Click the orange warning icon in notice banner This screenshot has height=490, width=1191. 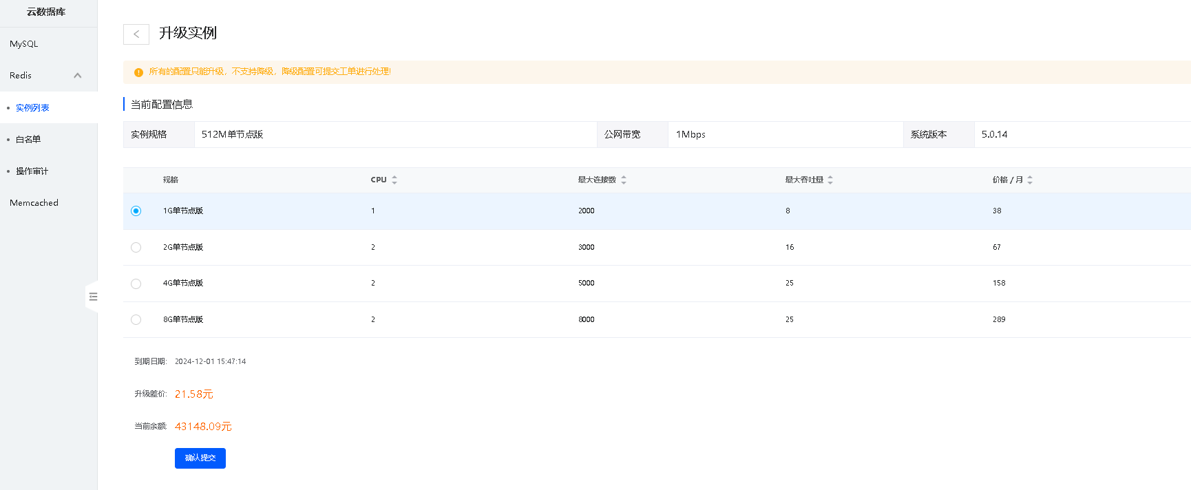point(138,72)
